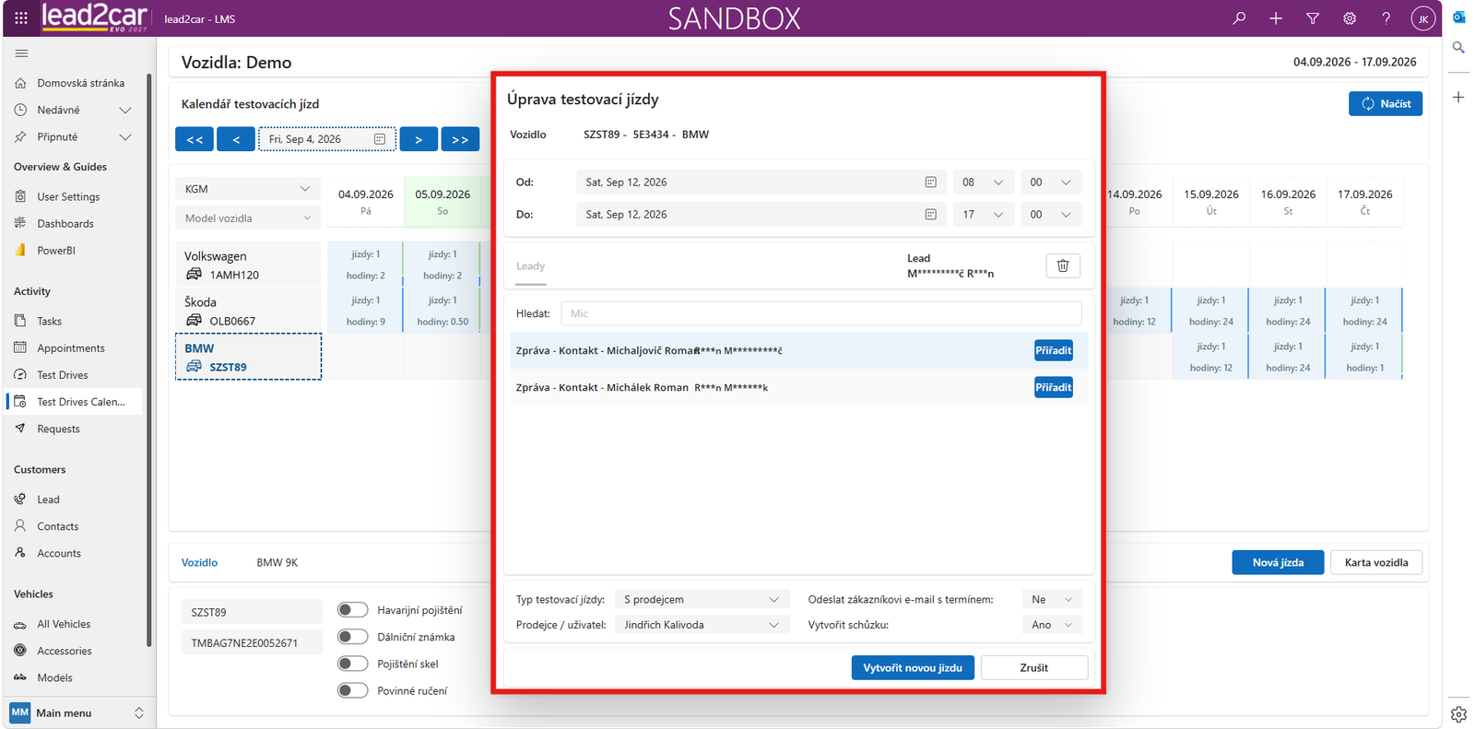The height and width of the screenshot is (729, 1475).
Task: Delete the assigned lead with trash icon
Action: click(1063, 265)
